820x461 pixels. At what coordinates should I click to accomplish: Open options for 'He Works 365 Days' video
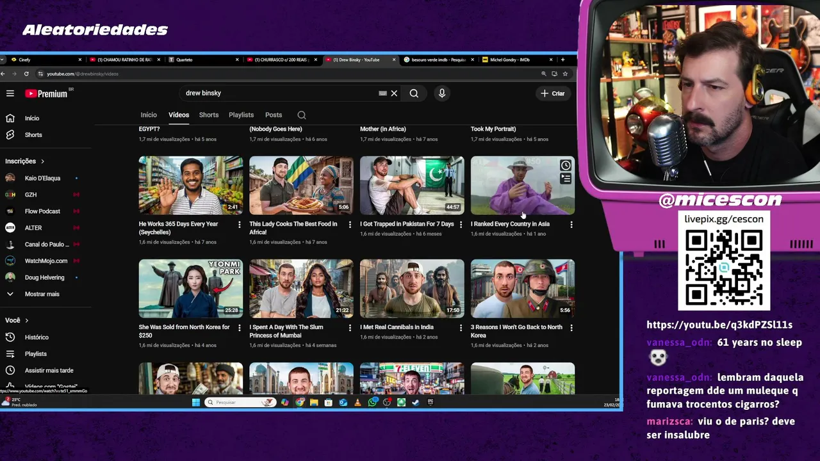[x=240, y=225]
